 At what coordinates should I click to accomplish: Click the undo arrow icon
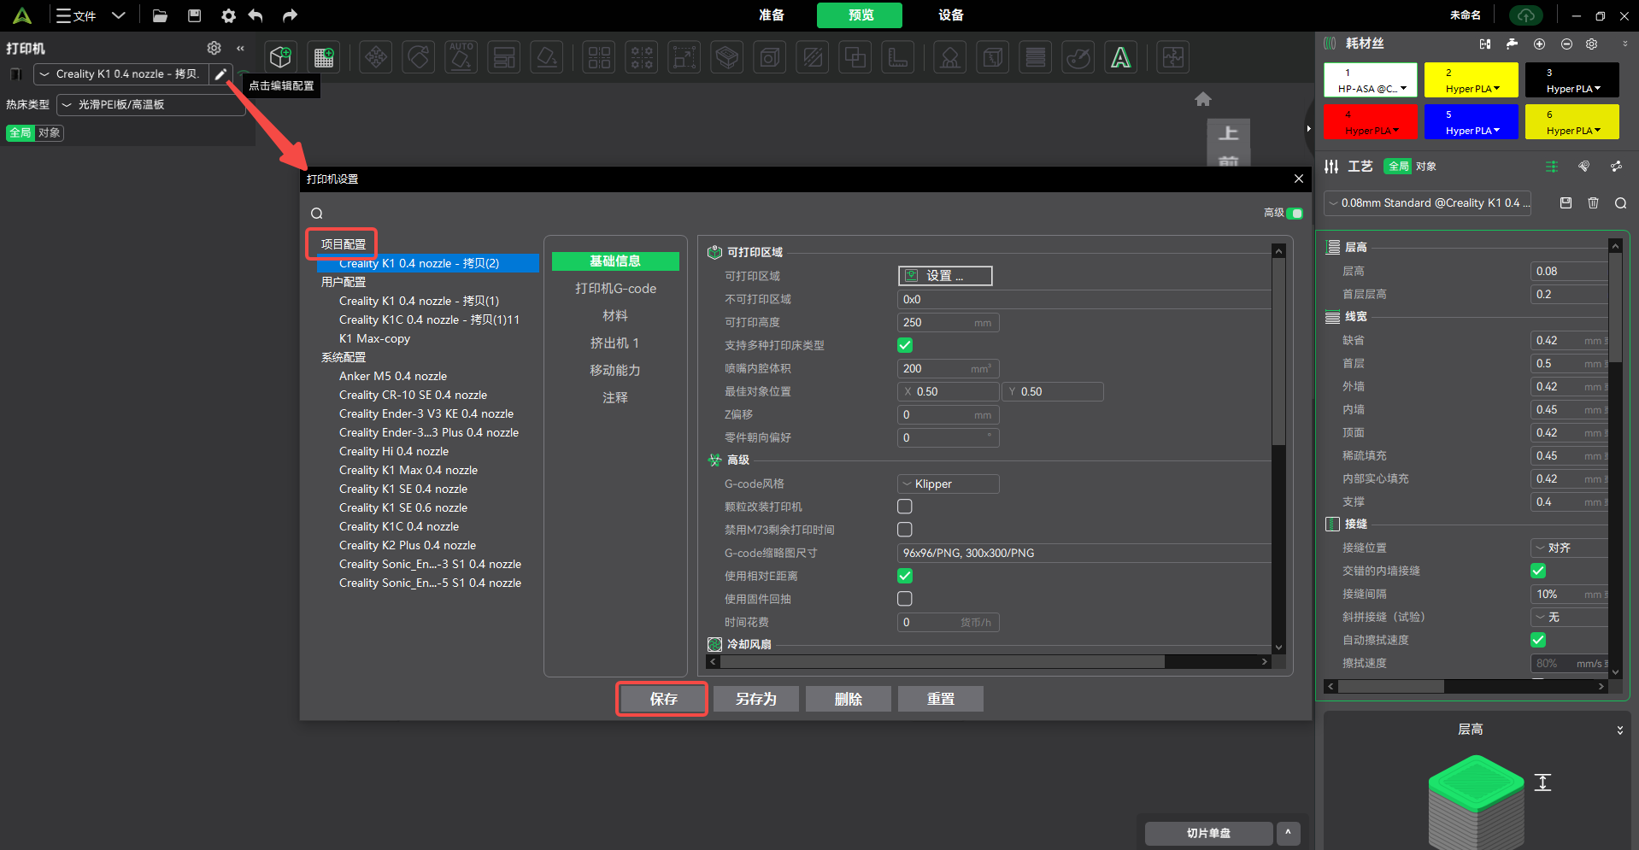[256, 15]
